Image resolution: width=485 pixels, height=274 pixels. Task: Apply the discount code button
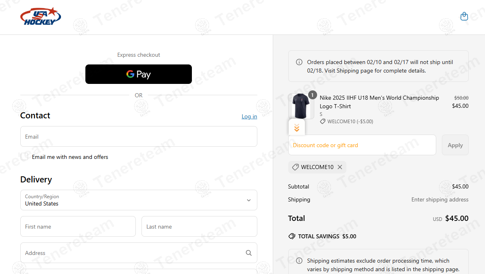pyautogui.click(x=455, y=145)
